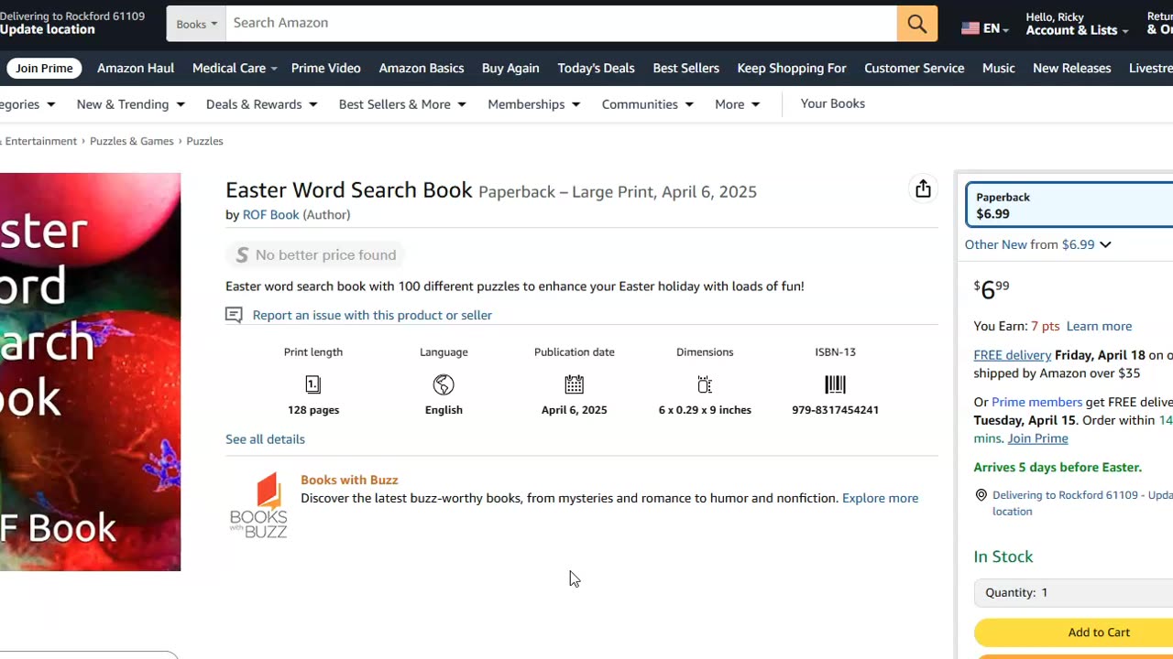Screen dimensions: 1173x659
Task: Click the Easter book cover image
Action: tap(90, 372)
